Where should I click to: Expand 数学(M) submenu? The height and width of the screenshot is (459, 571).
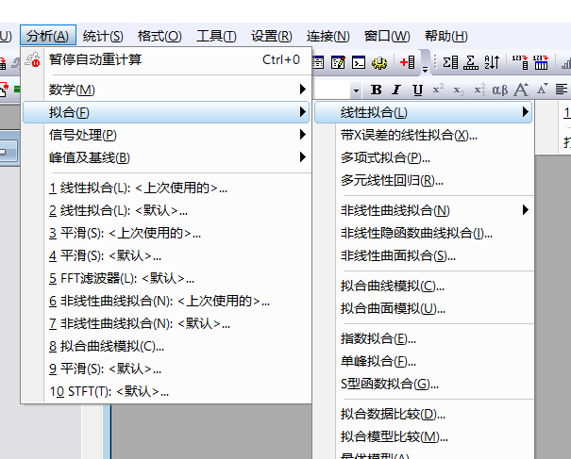302,90
